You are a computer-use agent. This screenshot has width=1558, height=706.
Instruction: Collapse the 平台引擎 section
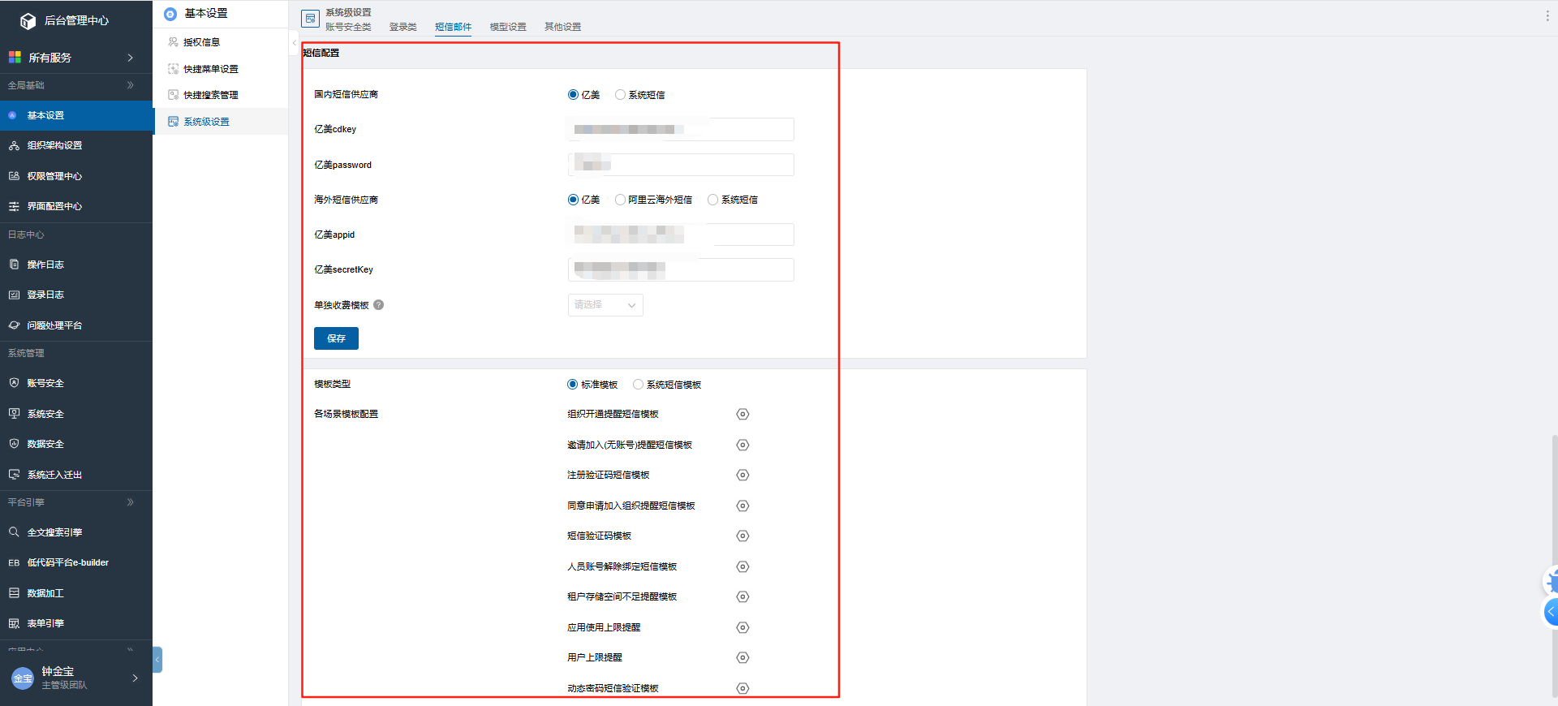(x=131, y=502)
